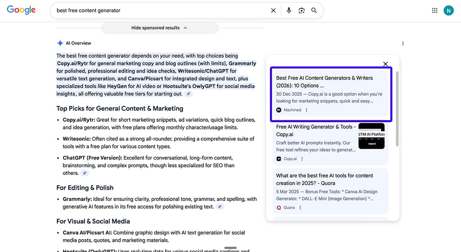Open Google Lens image search

click(x=302, y=10)
